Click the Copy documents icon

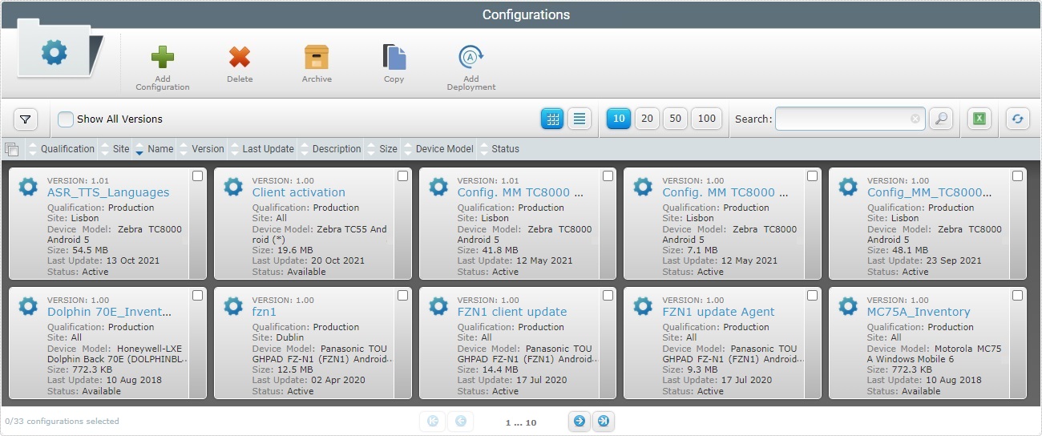(x=394, y=58)
